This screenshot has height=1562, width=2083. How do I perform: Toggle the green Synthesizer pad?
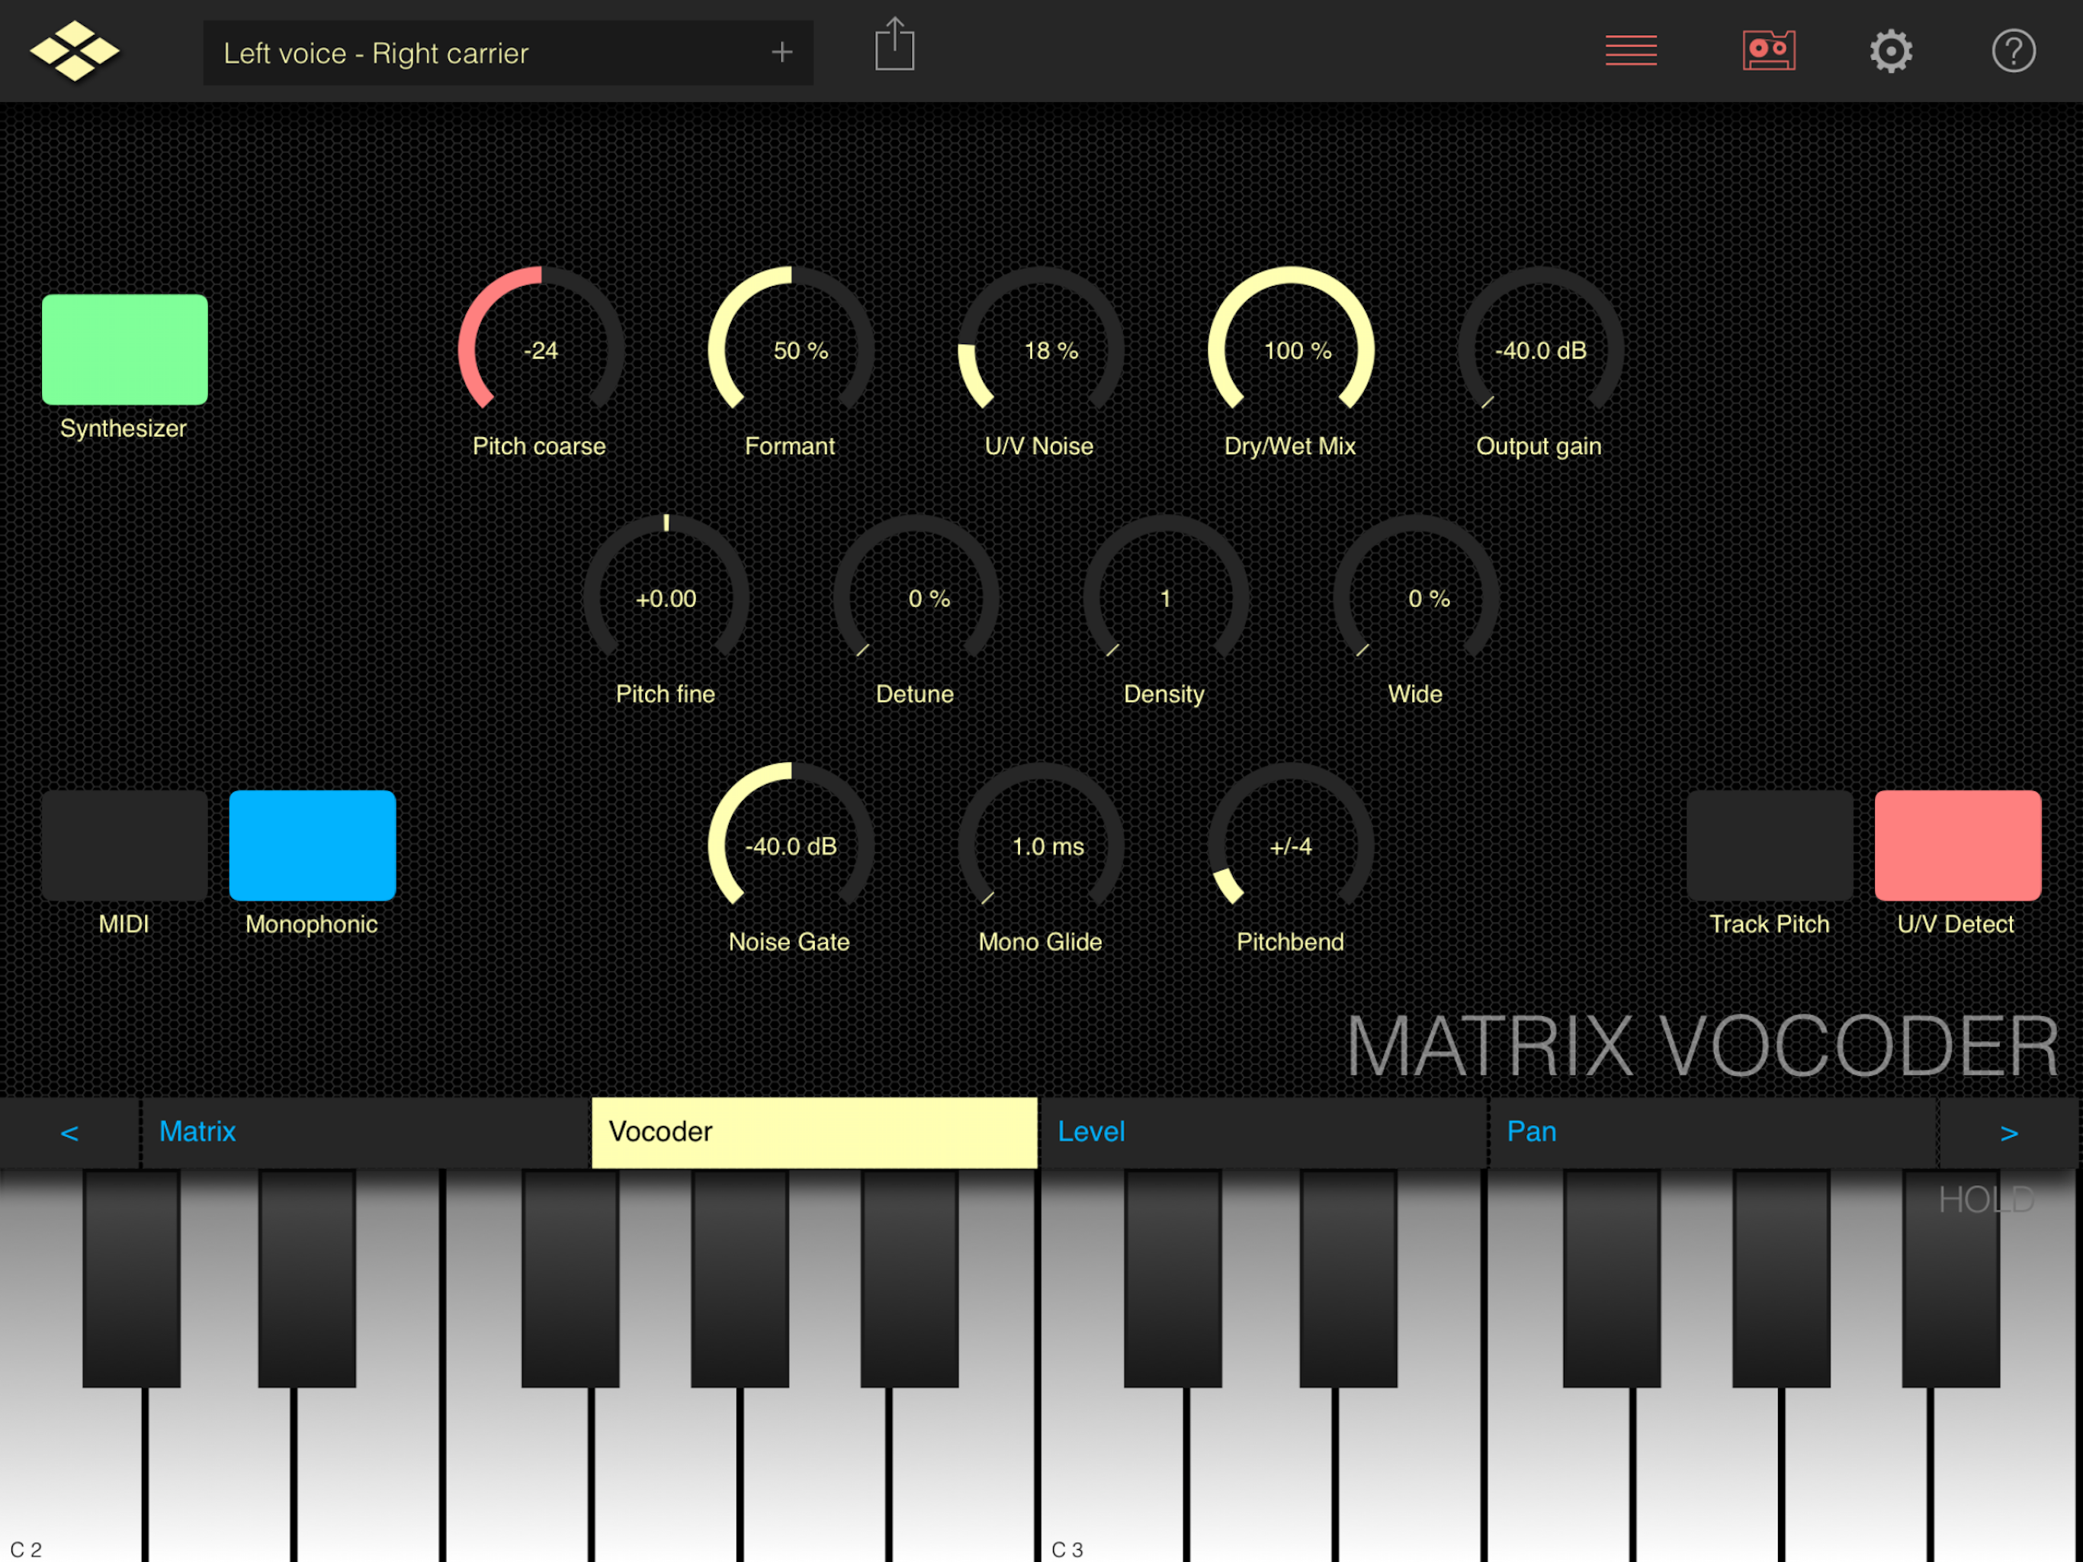[x=124, y=349]
